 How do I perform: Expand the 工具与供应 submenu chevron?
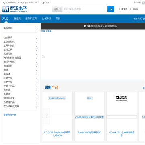tap(37, 46)
